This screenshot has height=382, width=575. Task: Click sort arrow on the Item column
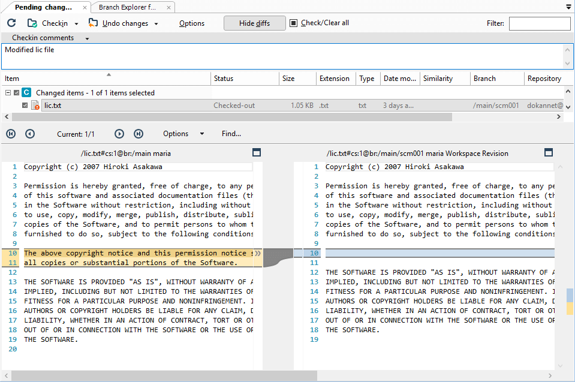[x=109, y=74]
